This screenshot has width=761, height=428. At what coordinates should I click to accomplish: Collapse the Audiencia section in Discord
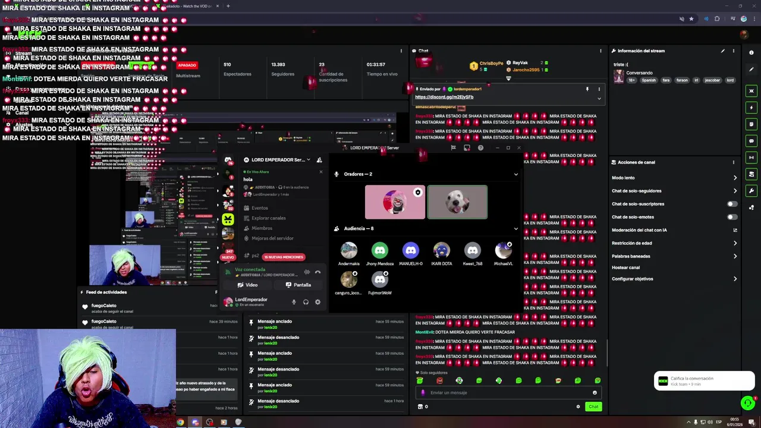tap(515, 228)
